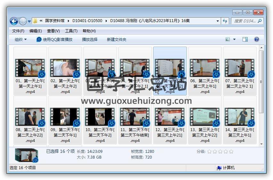Select video 13、第三天上午22 thumbnail
Viewport: 273px width, 180px height.
205,117
